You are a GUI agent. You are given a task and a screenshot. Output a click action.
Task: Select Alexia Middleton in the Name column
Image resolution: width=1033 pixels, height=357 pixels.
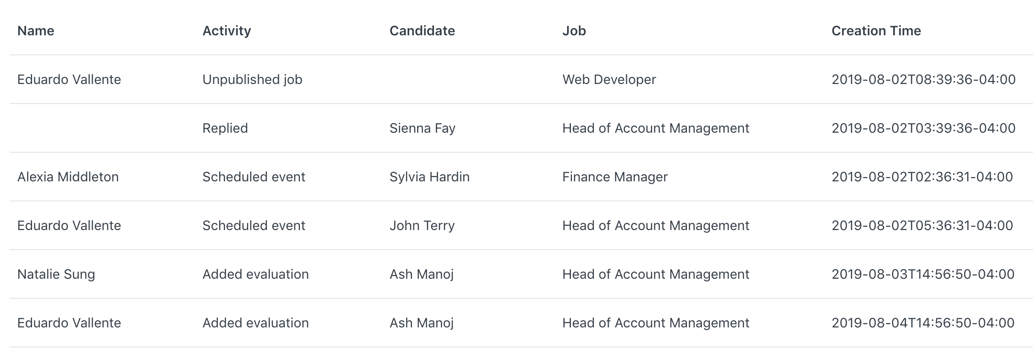pos(68,177)
